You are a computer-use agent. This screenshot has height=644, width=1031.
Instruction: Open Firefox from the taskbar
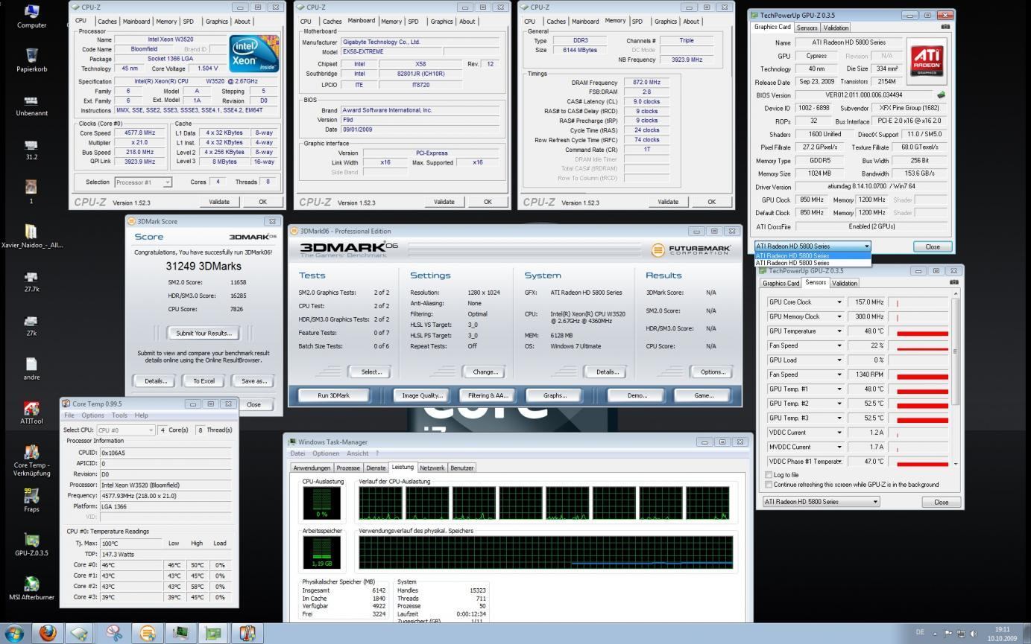tap(48, 633)
